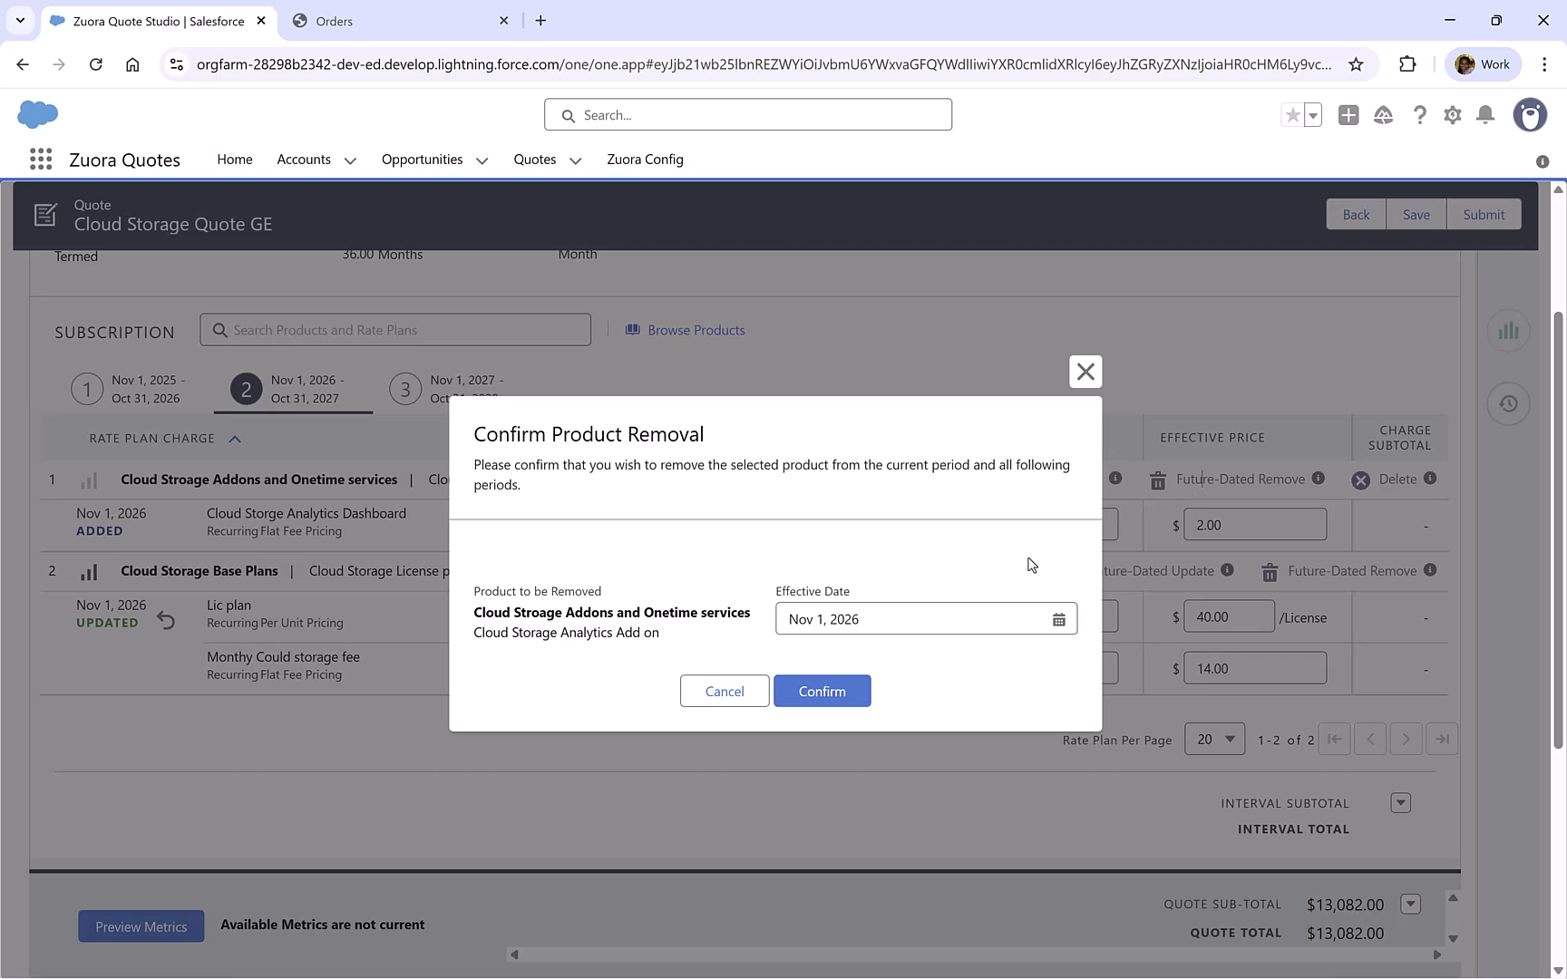Image resolution: width=1567 pixels, height=979 pixels.
Task: Click the Future-Dated Remove trash icon
Action: 1157,480
